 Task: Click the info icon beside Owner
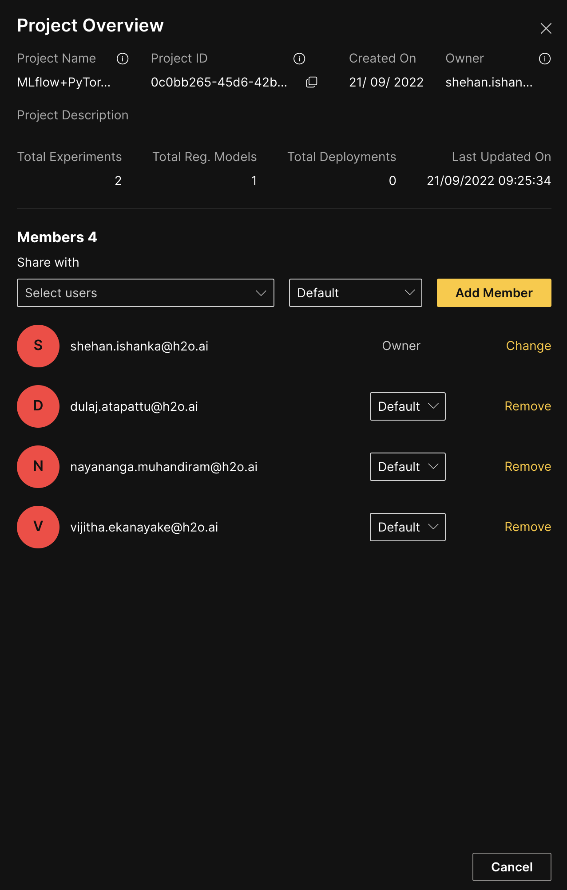pyautogui.click(x=545, y=59)
